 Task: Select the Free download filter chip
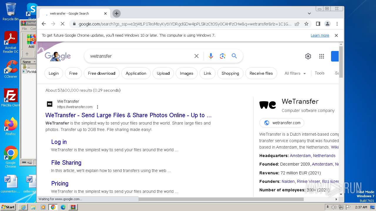click(x=102, y=73)
